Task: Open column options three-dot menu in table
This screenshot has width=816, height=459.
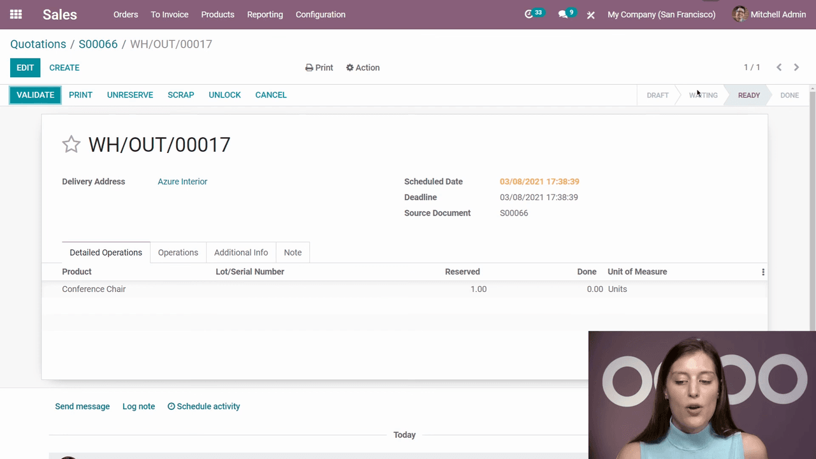Action: 762,272
